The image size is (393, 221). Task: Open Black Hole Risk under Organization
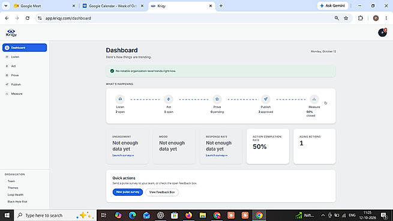(17, 202)
